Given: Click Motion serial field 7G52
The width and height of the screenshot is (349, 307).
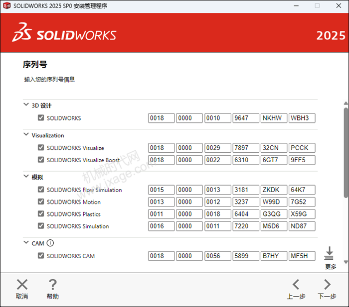Looking at the screenshot, I should pos(302,202).
